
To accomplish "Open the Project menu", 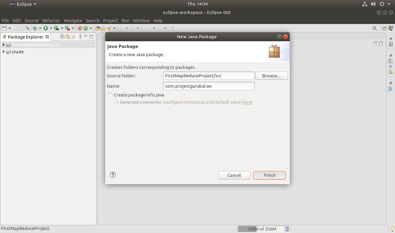I will 110,21.
